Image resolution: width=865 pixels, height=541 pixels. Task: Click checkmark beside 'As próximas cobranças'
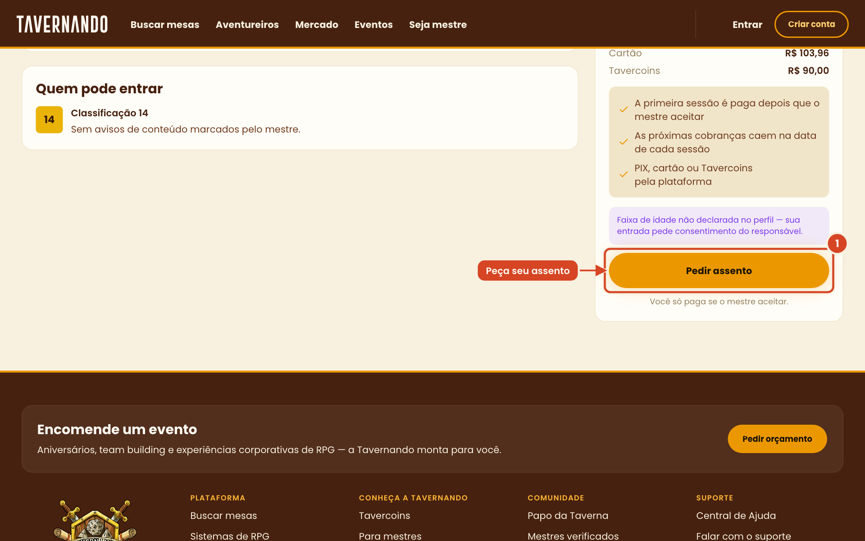point(624,142)
